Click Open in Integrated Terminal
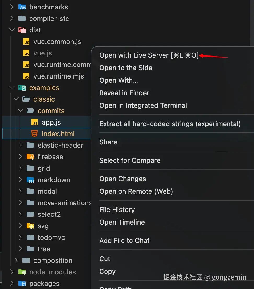 [x=143, y=105]
